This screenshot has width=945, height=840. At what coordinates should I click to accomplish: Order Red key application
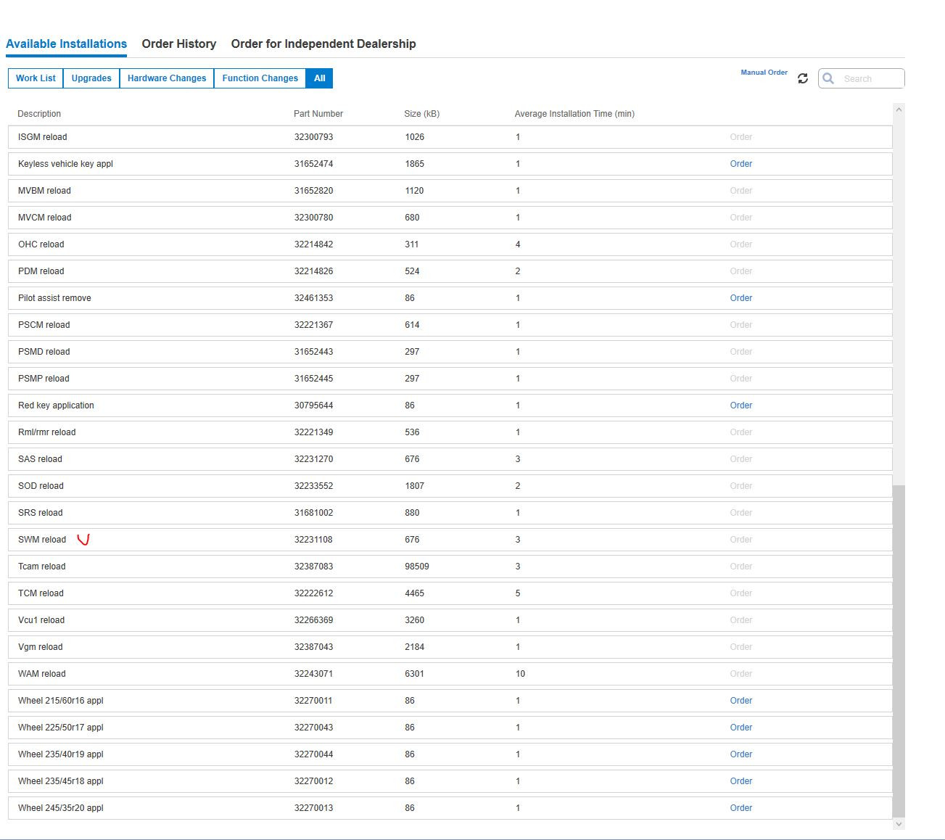[740, 405]
